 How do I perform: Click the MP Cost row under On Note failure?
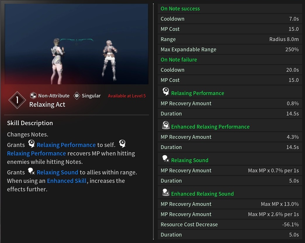click(x=230, y=80)
